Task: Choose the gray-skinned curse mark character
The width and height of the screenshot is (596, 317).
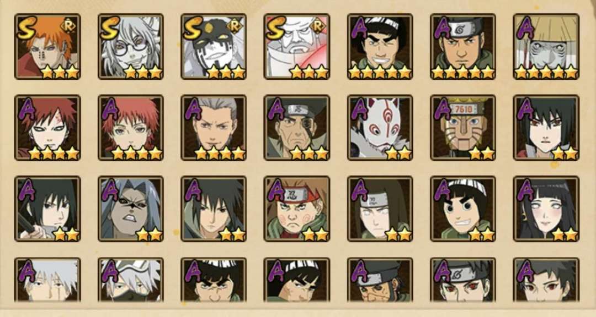Action: [131, 209]
